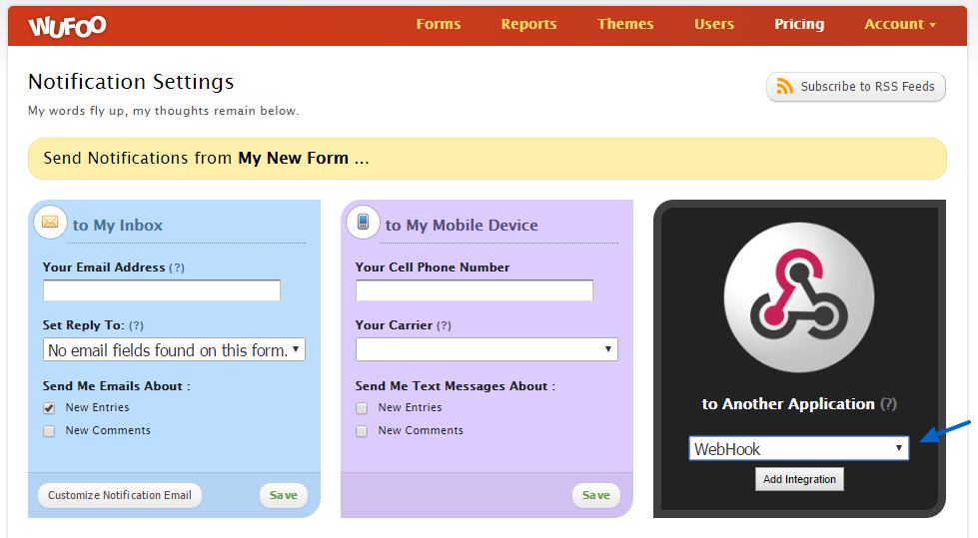The image size is (978, 538).
Task: Click Customize Notification Email button
Action: pos(120,495)
